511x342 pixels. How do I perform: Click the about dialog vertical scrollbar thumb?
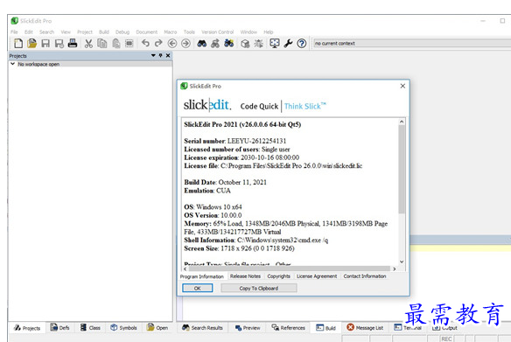(x=402, y=170)
